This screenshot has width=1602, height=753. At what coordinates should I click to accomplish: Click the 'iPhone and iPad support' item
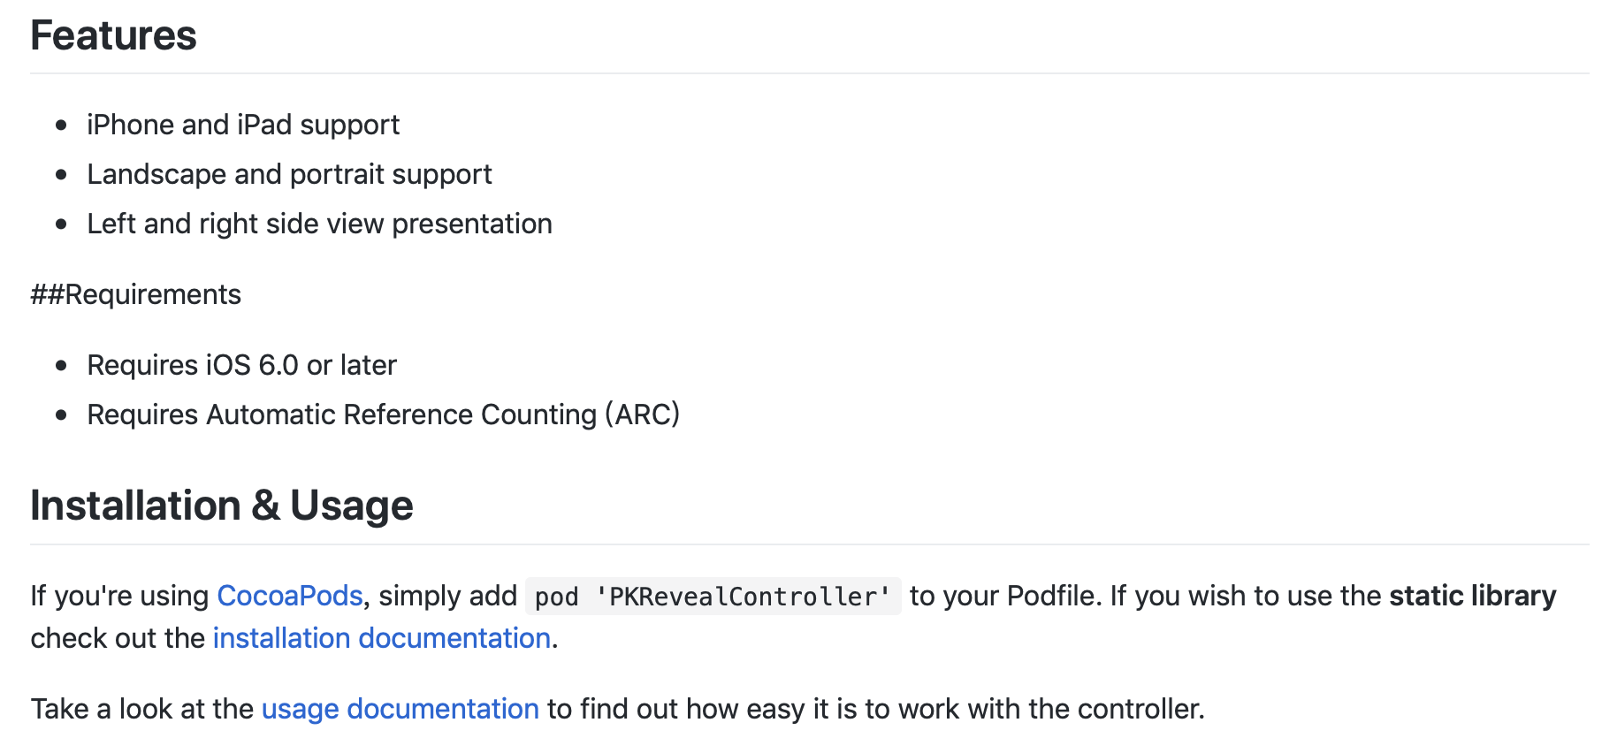[242, 125]
